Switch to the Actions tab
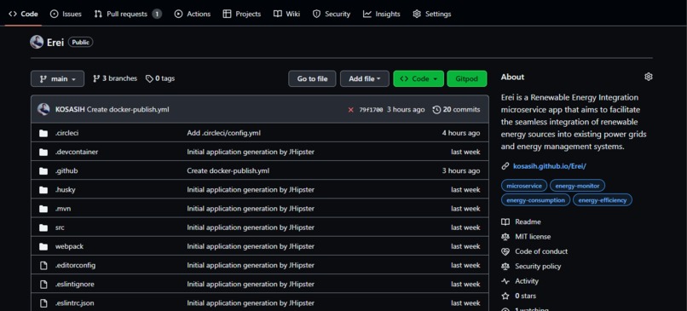This screenshot has width=687, height=311. click(x=193, y=14)
